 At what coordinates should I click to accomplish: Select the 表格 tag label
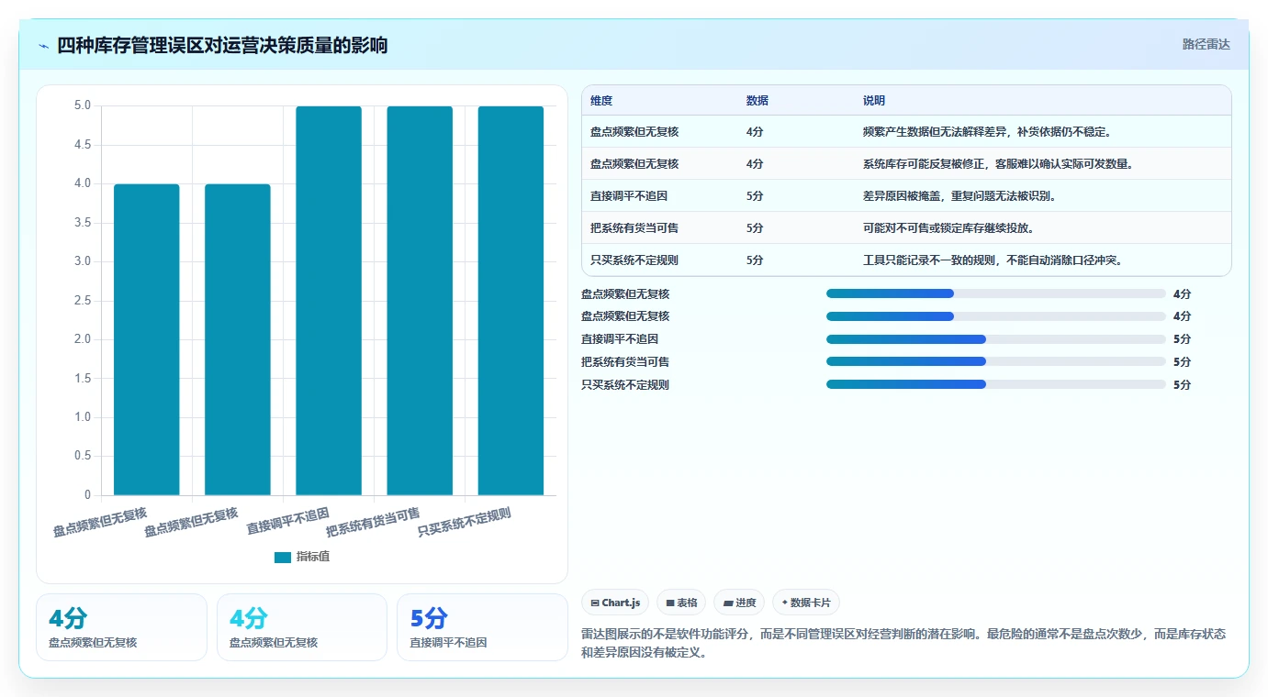pyautogui.click(x=687, y=603)
